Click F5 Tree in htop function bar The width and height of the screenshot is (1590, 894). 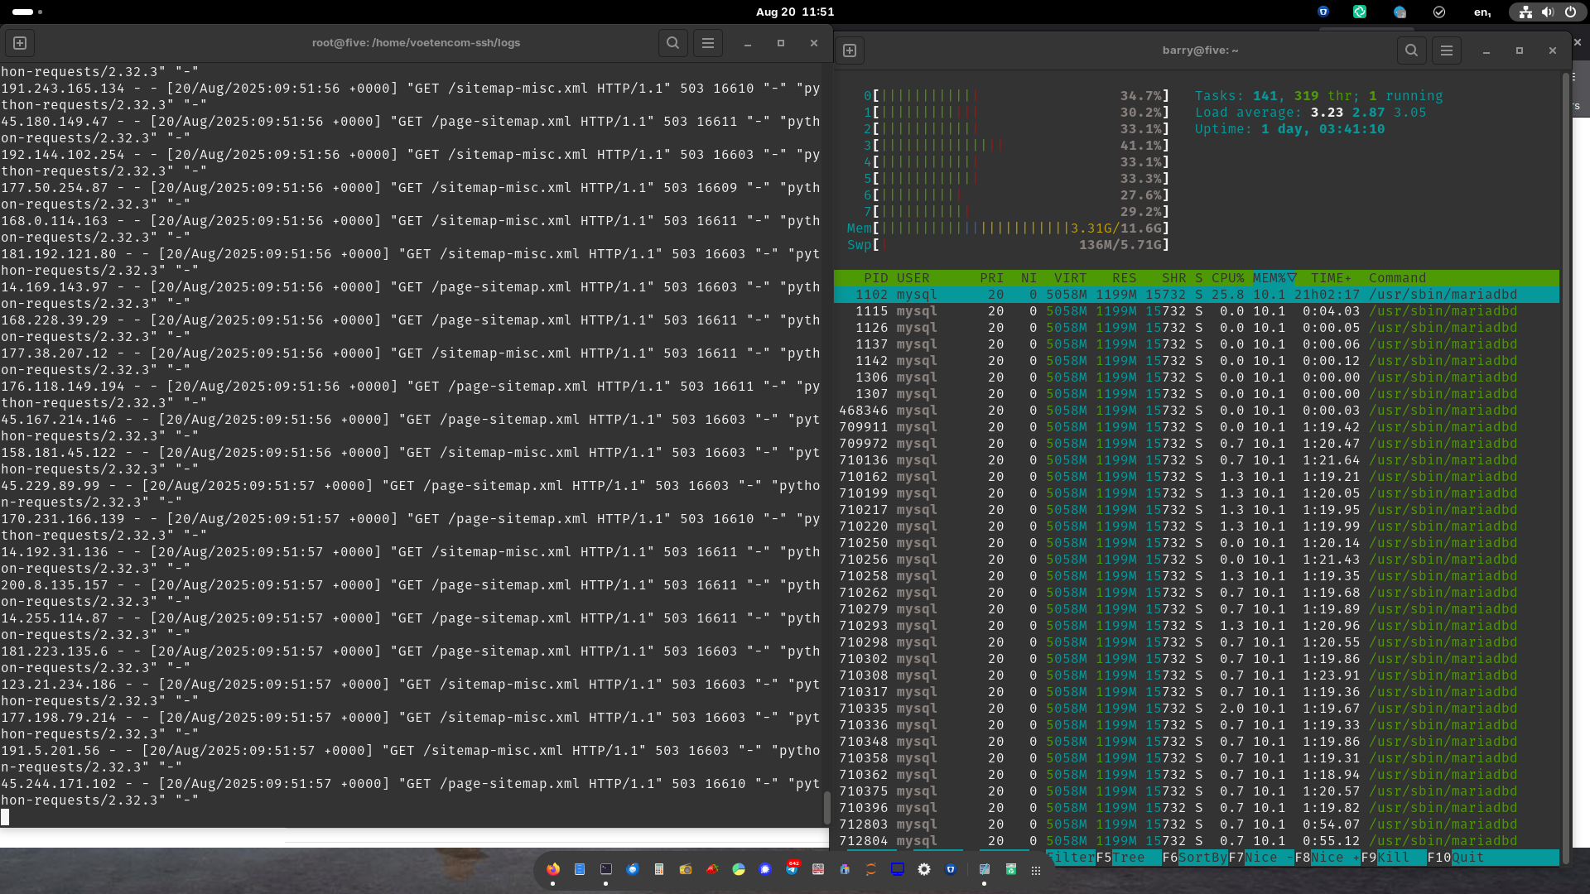click(1128, 858)
